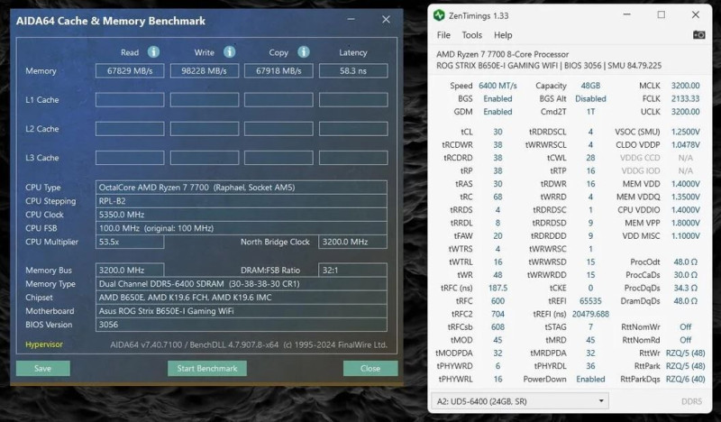Click the ProcDqDs 34.3 Ω value

coord(685,288)
